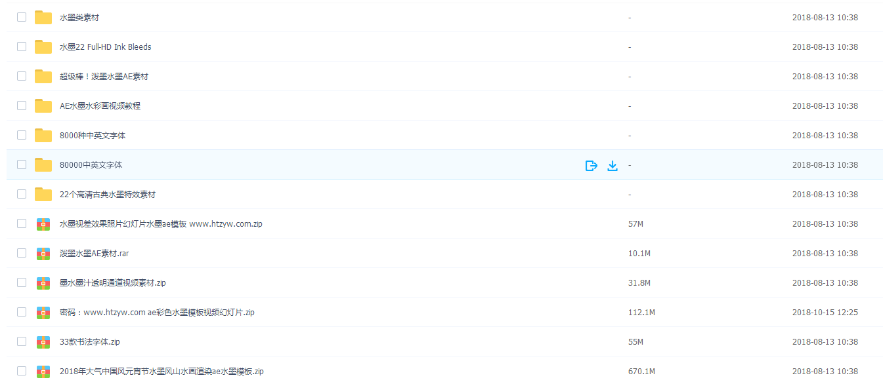The height and width of the screenshot is (384, 883).
Task: Check the box for 33款书法字体.zip
Action: click(x=22, y=341)
